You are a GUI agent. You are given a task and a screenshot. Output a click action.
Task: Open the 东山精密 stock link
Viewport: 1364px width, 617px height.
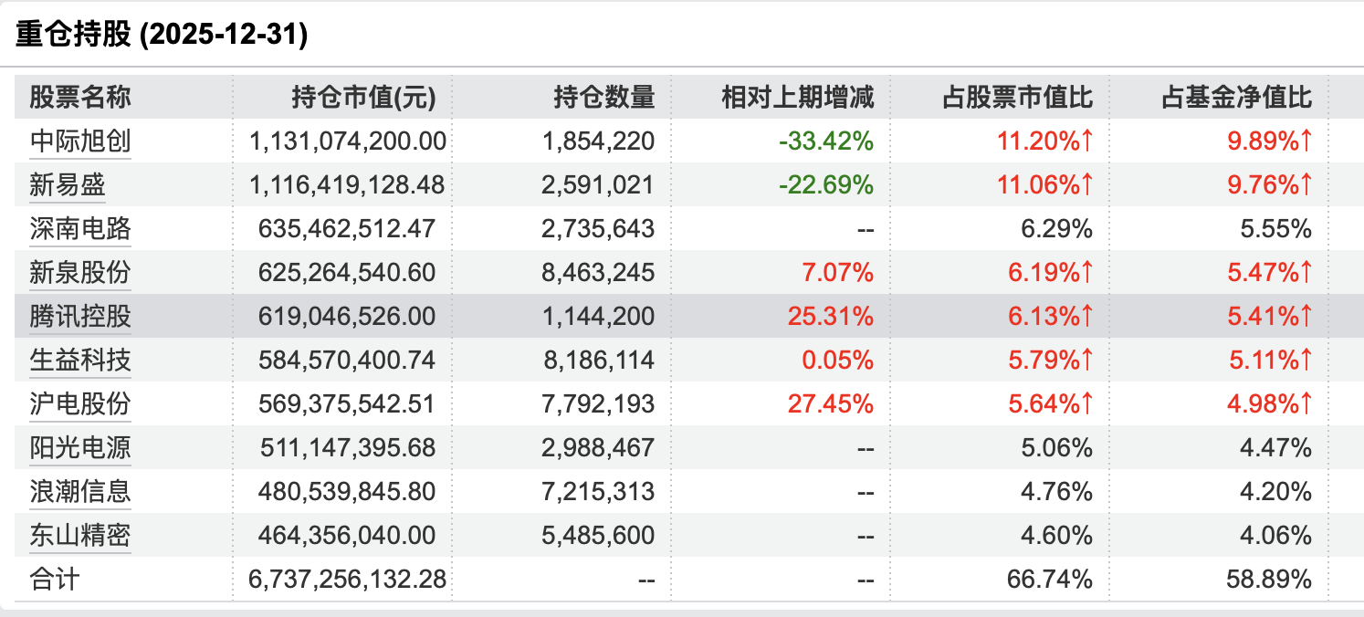(x=80, y=536)
